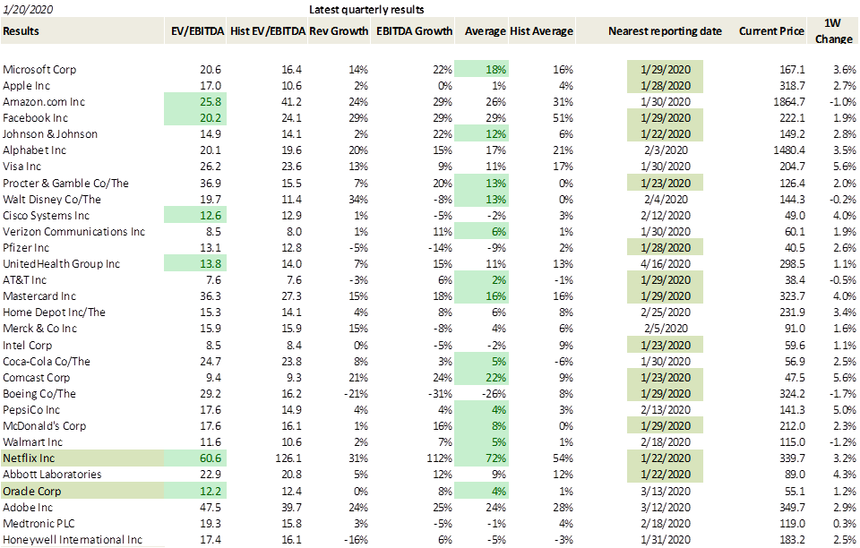This screenshot has width=860, height=548.
Task: Select Walt Disney Rev Growth 34%
Action: pyautogui.click(x=358, y=200)
